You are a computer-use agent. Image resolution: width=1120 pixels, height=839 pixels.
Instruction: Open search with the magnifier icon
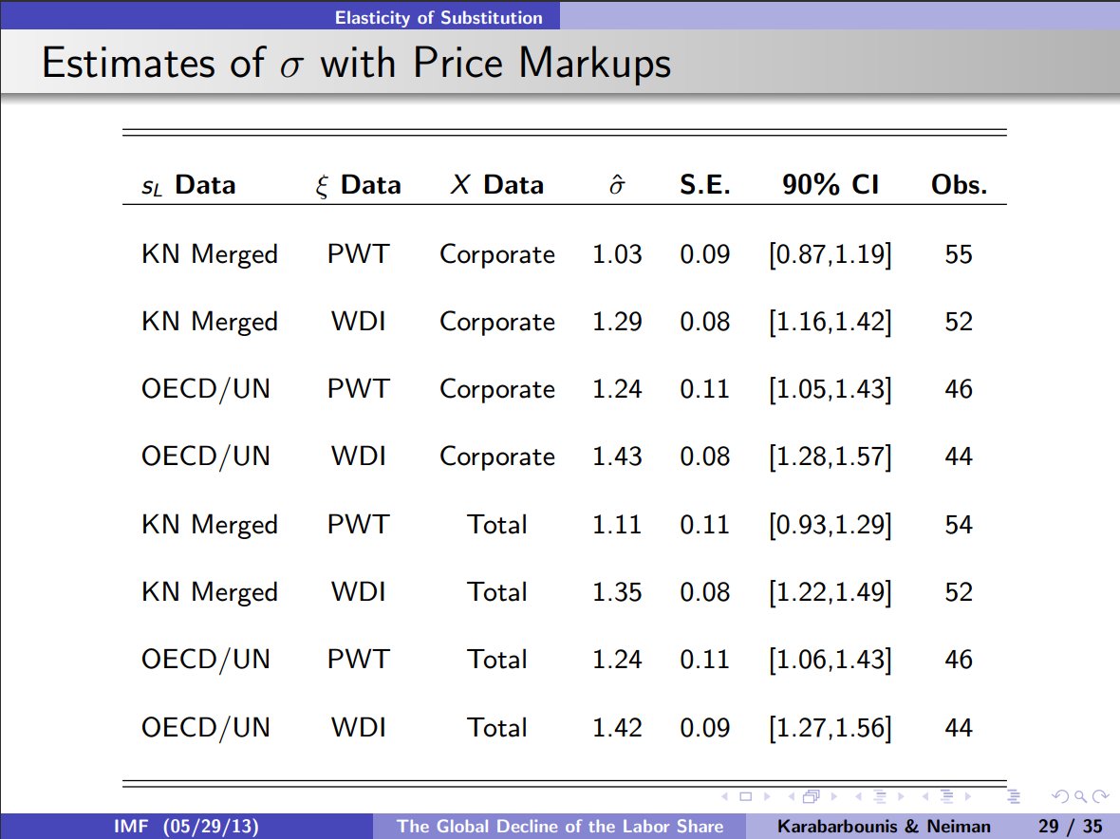1081,797
